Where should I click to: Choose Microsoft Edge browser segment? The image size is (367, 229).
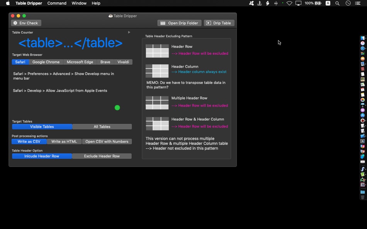pyautogui.click(x=80, y=62)
